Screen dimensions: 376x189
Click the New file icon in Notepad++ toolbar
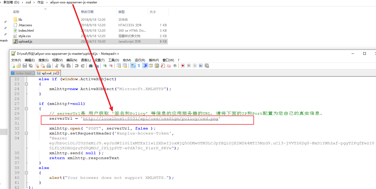[x=13, y=66]
